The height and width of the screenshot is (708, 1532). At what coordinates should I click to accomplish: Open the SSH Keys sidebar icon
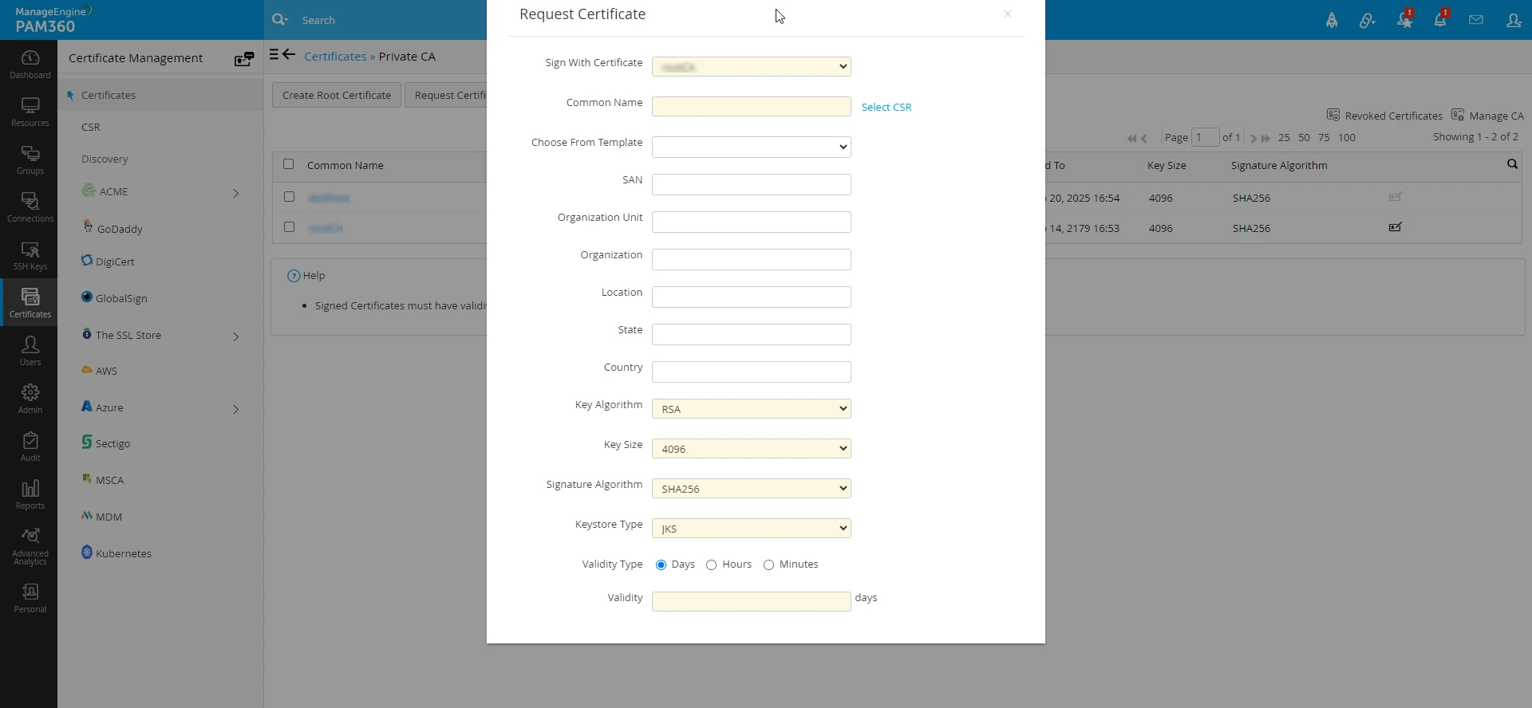tap(30, 255)
